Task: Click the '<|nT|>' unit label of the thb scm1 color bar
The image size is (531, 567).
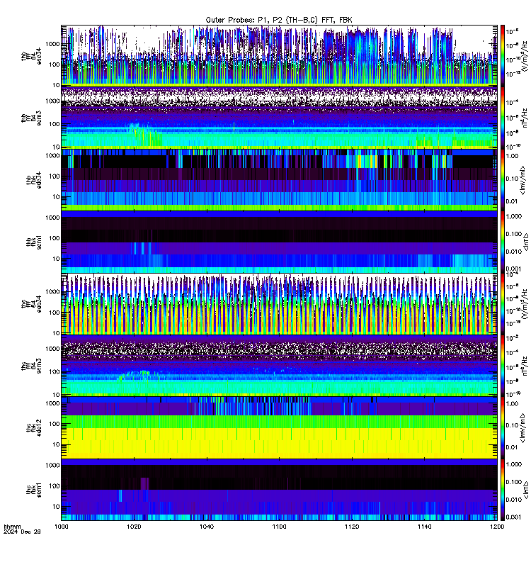Action: click(x=526, y=242)
